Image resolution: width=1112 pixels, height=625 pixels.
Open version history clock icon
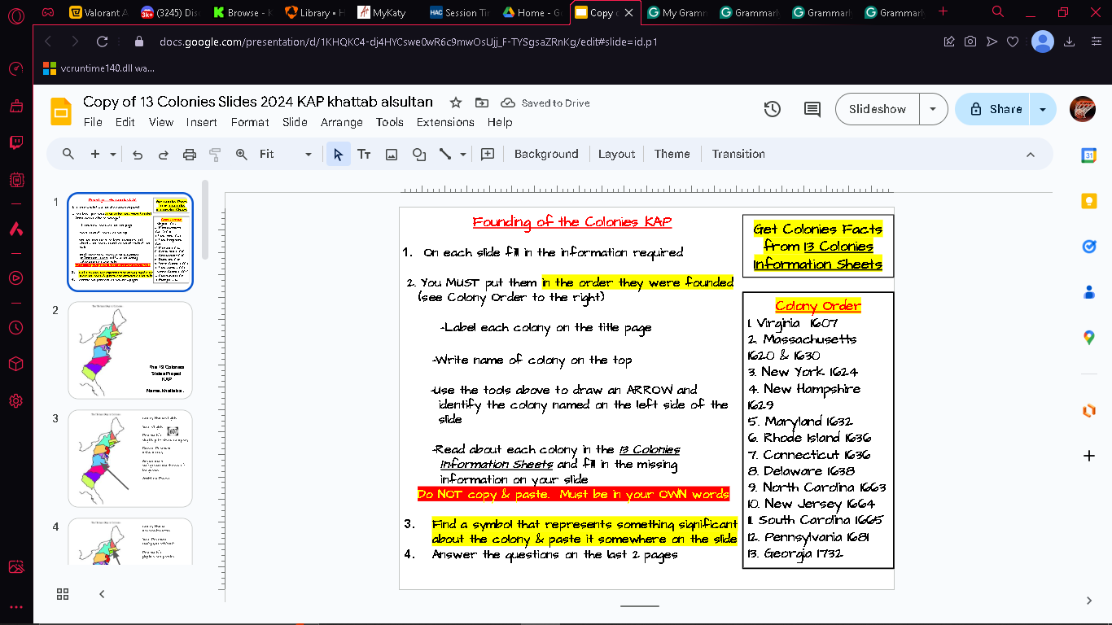click(x=773, y=109)
